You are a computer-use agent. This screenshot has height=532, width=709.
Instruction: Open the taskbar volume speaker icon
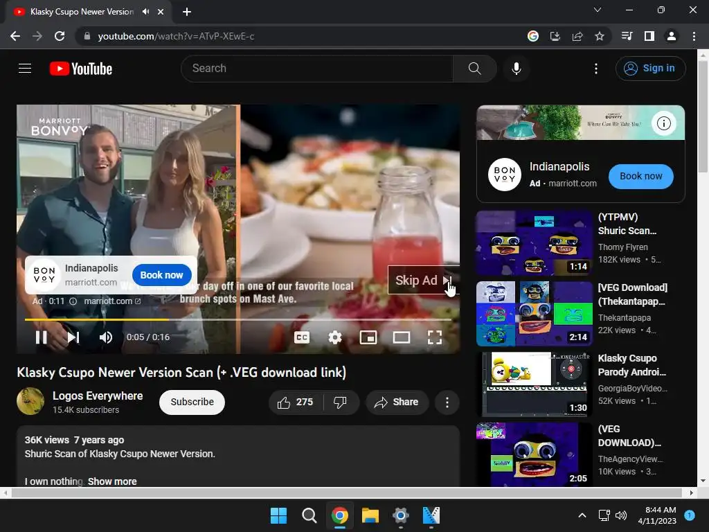[621, 515]
